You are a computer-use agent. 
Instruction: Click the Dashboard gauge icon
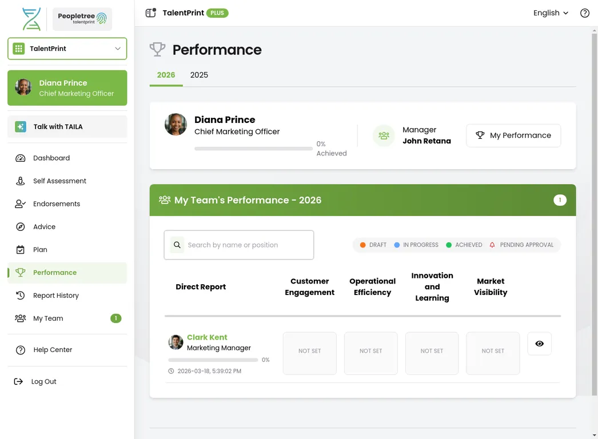pyautogui.click(x=20, y=158)
